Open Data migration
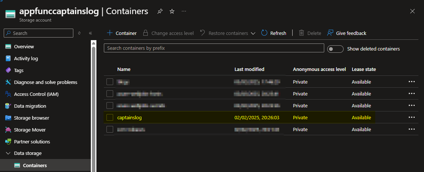This screenshot has width=424, height=172. 30,106
